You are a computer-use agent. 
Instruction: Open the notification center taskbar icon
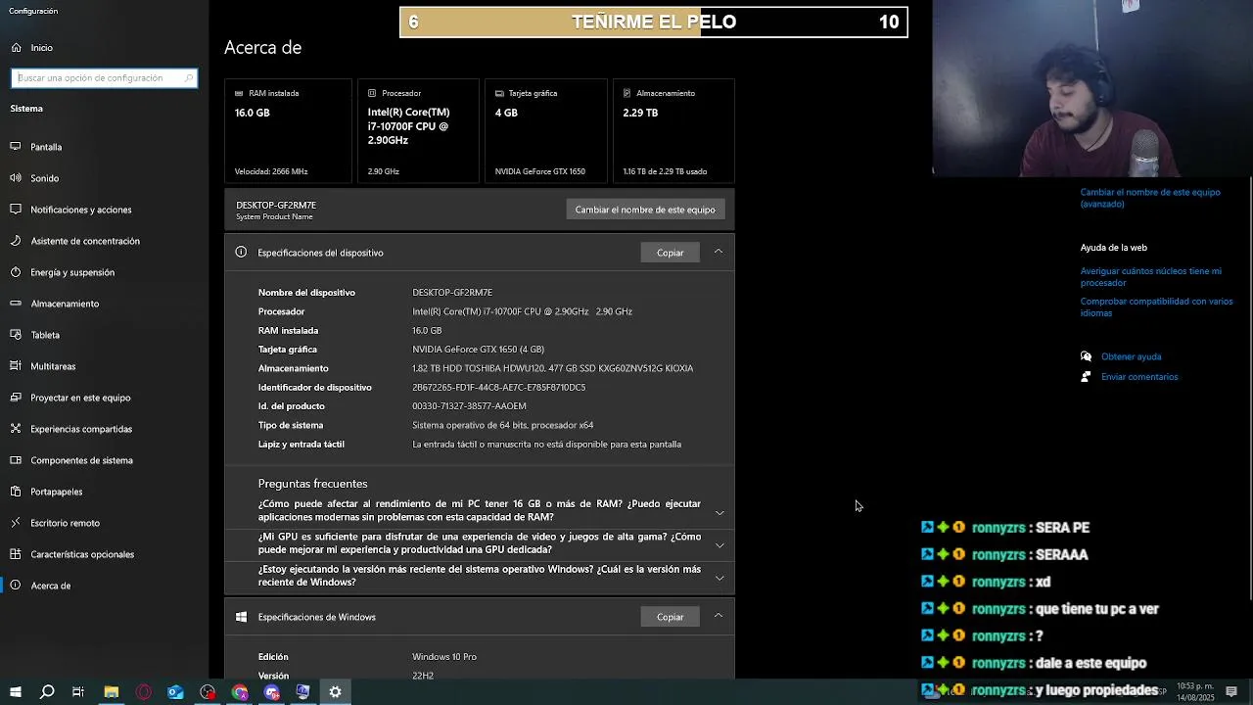1231,692
